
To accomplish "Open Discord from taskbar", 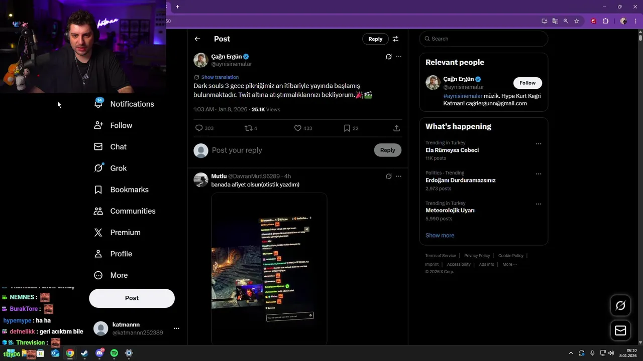I will pos(99,353).
